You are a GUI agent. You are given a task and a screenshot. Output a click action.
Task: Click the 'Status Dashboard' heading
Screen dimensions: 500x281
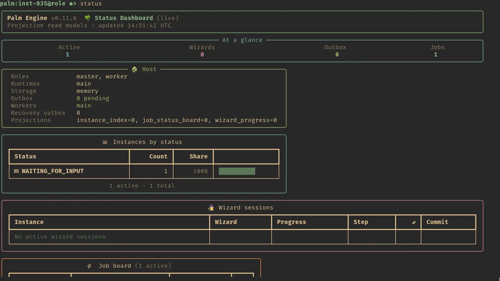pos(124,18)
